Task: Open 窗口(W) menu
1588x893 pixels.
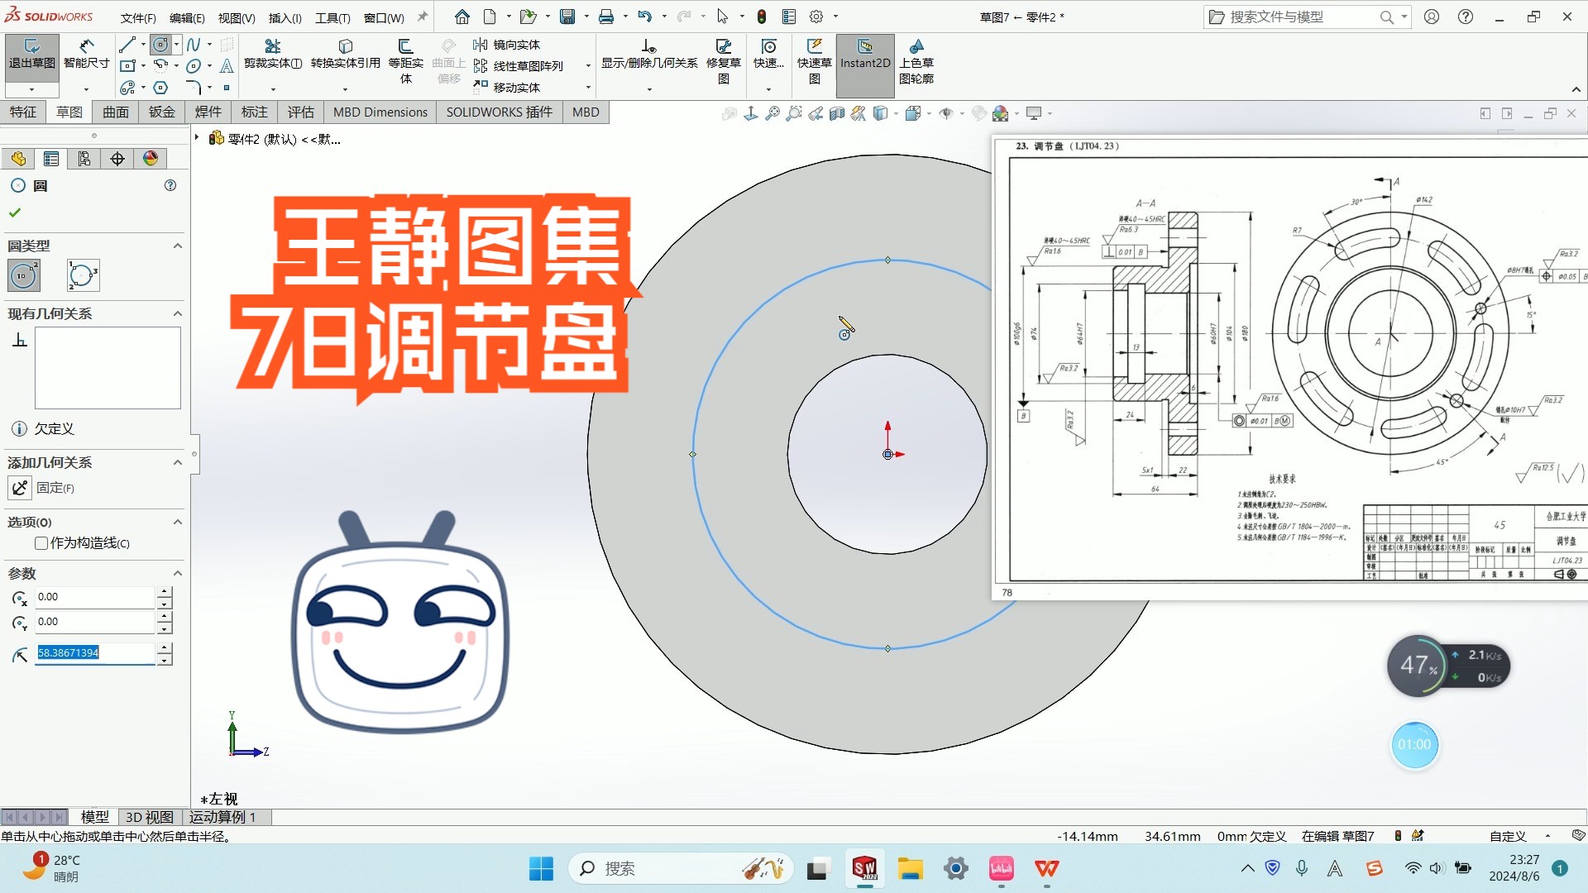Action: click(384, 17)
